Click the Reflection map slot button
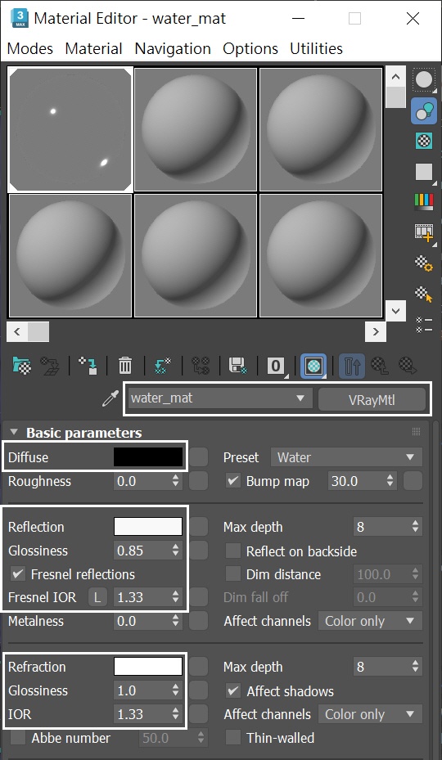The height and width of the screenshot is (760, 442). click(198, 527)
